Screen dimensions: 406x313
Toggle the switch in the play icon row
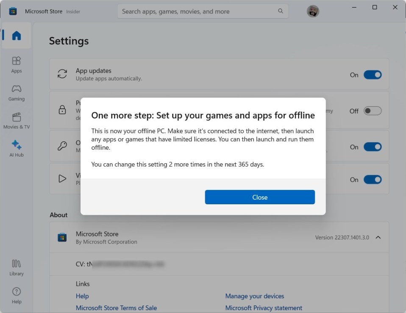point(373,180)
